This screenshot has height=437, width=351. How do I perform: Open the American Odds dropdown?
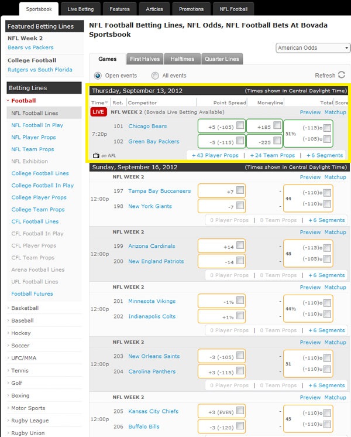click(313, 48)
